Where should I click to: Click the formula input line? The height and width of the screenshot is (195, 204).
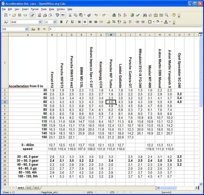[125, 29]
